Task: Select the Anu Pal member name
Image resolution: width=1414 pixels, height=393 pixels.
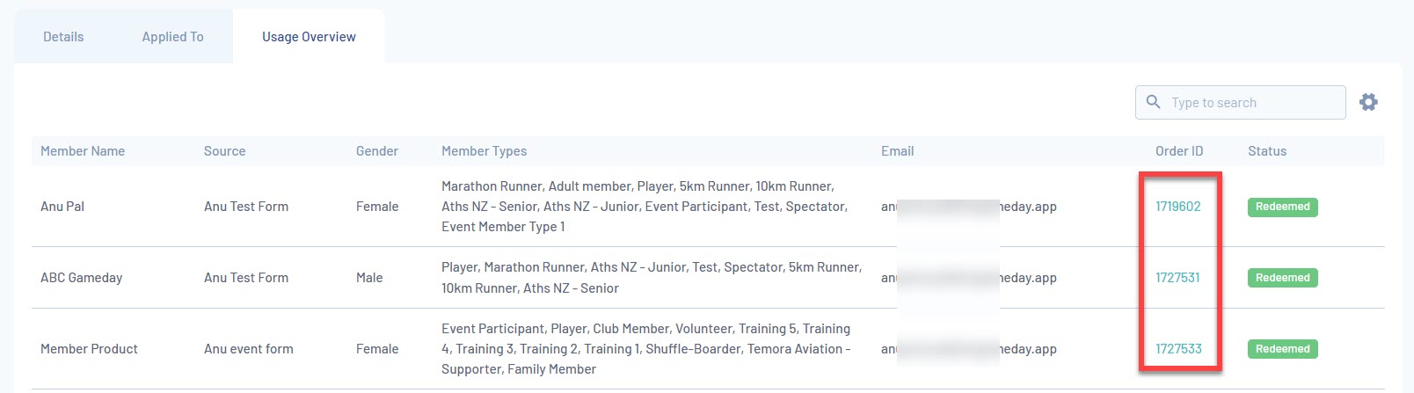Action: pyautogui.click(x=62, y=207)
